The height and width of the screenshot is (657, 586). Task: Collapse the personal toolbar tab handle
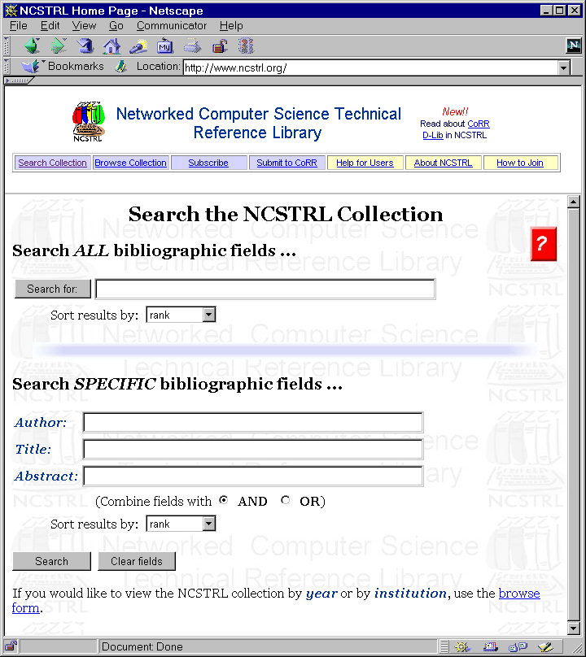[19, 80]
